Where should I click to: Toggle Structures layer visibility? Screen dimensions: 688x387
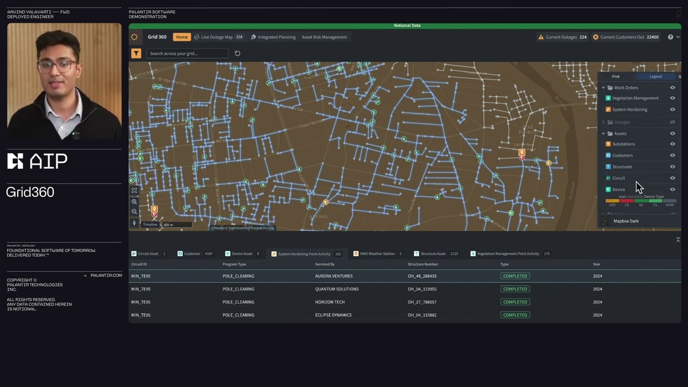pyautogui.click(x=672, y=167)
